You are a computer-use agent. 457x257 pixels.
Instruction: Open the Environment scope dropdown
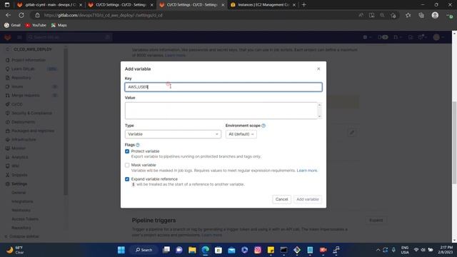tap(241, 134)
